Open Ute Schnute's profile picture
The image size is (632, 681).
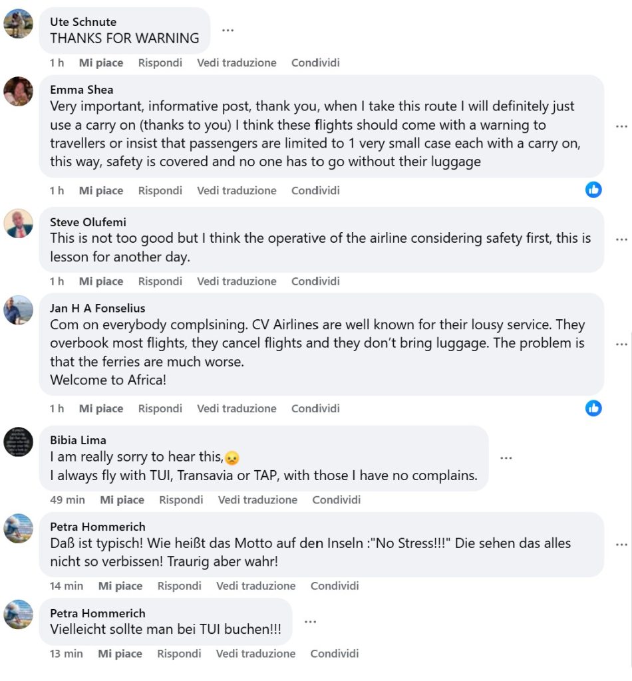coord(18,24)
